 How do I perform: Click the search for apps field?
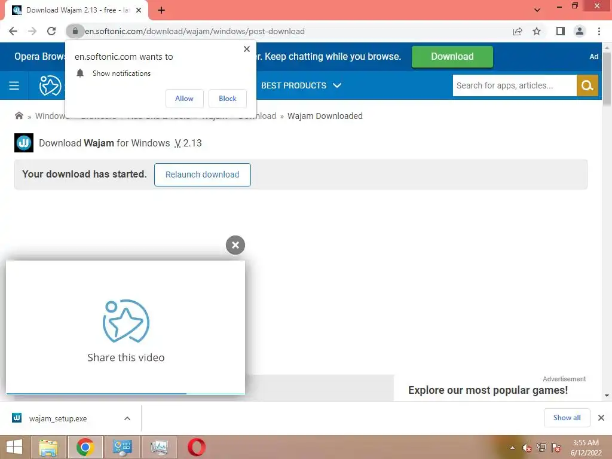515,85
